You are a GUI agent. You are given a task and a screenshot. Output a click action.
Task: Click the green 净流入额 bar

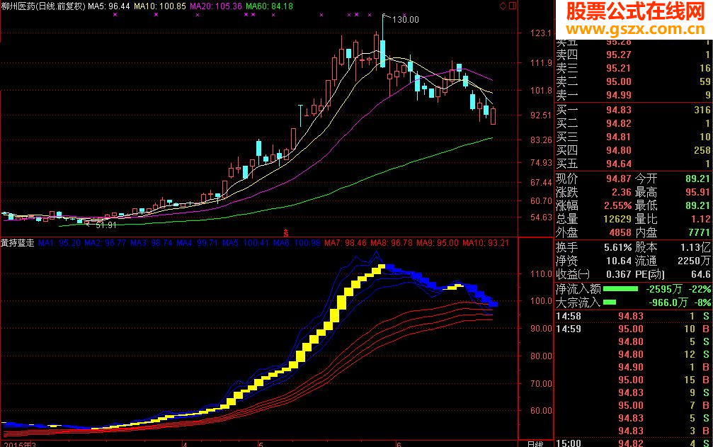click(621, 289)
